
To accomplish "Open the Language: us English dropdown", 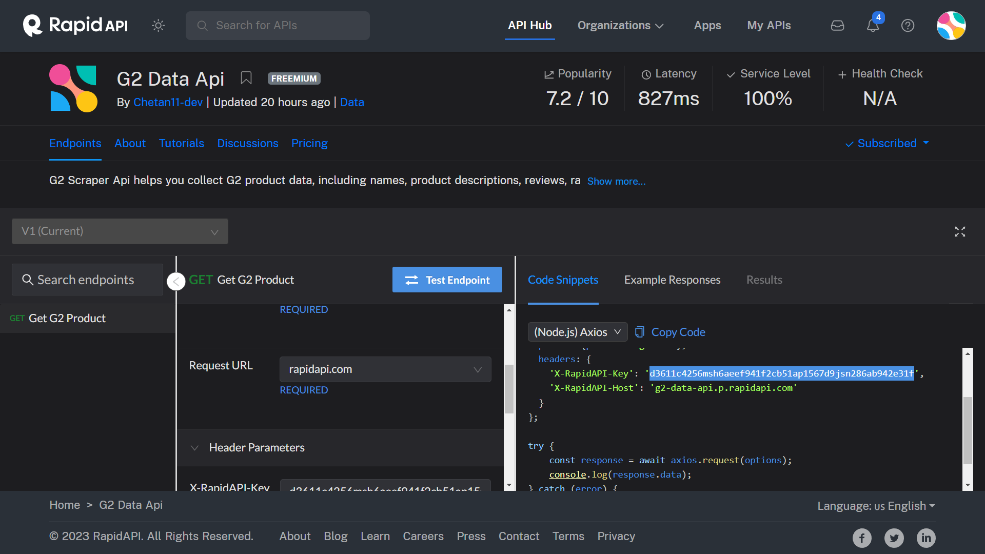I will point(876,506).
